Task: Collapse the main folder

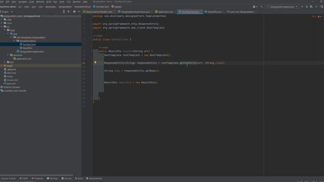Action: click(5, 30)
